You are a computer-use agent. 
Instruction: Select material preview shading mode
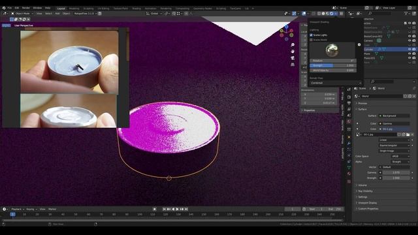point(327,13)
